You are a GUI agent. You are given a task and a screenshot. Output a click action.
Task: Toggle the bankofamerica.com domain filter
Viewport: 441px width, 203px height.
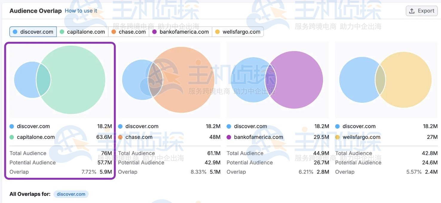pyautogui.click(x=180, y=31)
